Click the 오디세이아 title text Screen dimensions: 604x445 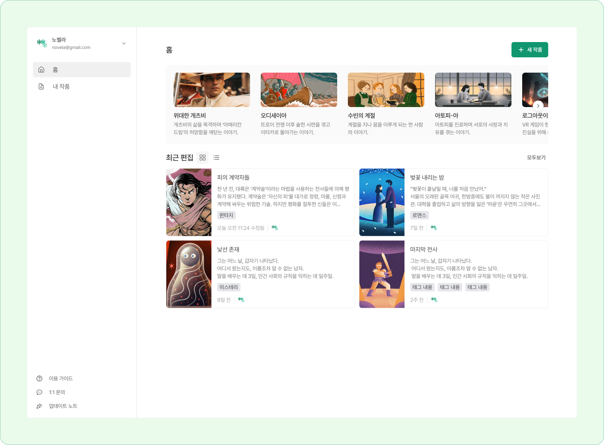(274, 115)
